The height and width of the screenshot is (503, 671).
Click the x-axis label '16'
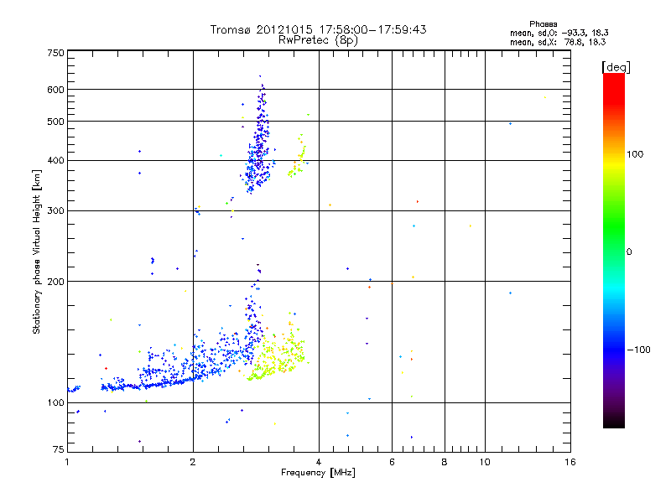tap(570, 462)
